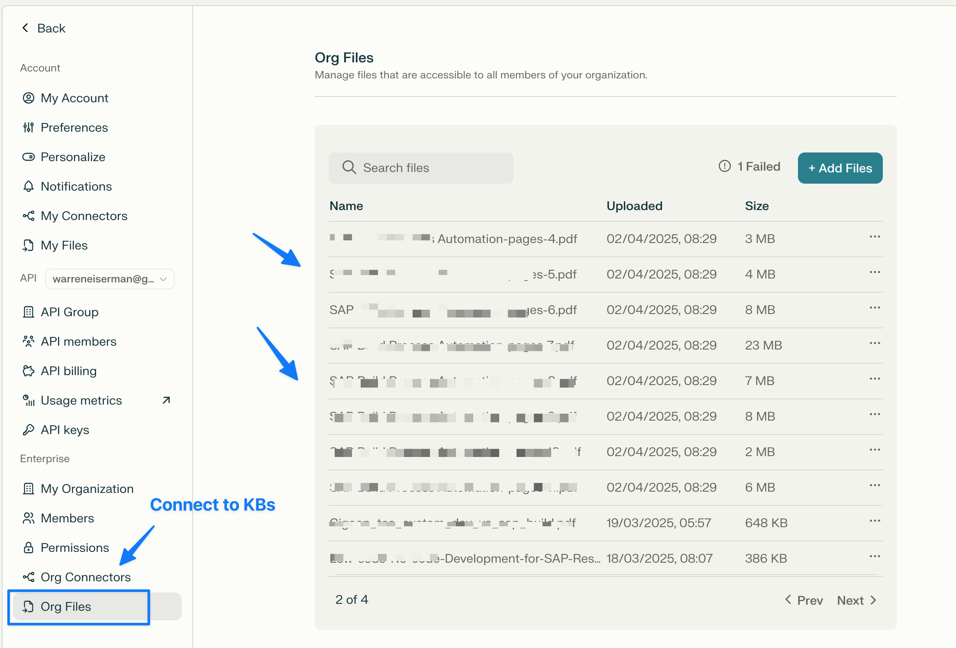Open options menu for the 23 MB file
This screenshot has width=956, height=648.
(875, 343)
